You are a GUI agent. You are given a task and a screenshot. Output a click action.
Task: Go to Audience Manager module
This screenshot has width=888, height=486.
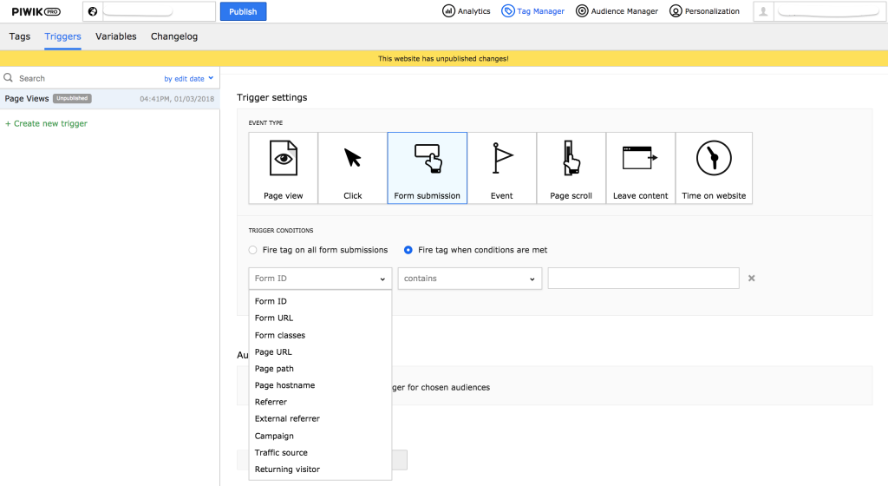click(x=617, y=11)
